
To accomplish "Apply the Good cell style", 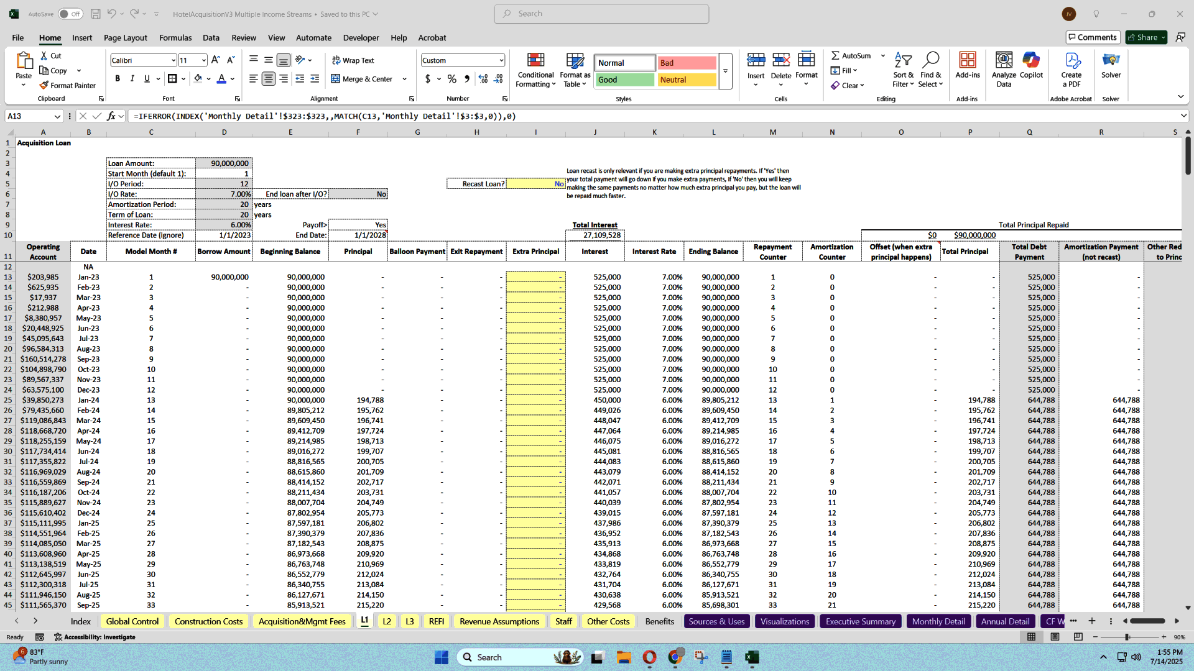I will 624,80.
